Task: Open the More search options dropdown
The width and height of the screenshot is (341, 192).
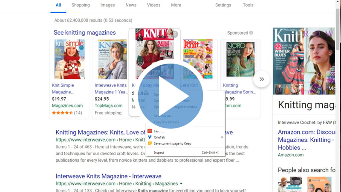Action: [x=176, y=5]
